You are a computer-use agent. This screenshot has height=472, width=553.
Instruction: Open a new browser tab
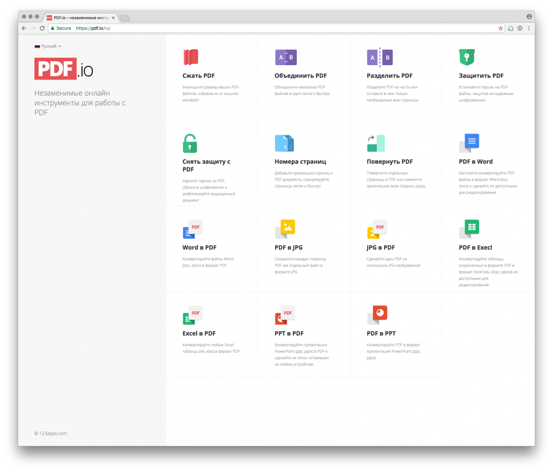click(125, 18)
